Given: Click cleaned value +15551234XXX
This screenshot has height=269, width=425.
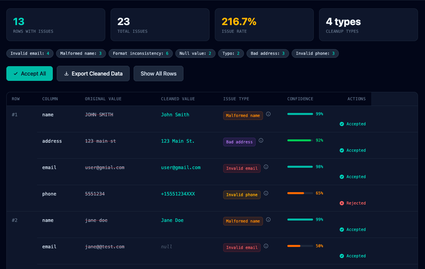Looking at the screenshot, I should 178,194.
